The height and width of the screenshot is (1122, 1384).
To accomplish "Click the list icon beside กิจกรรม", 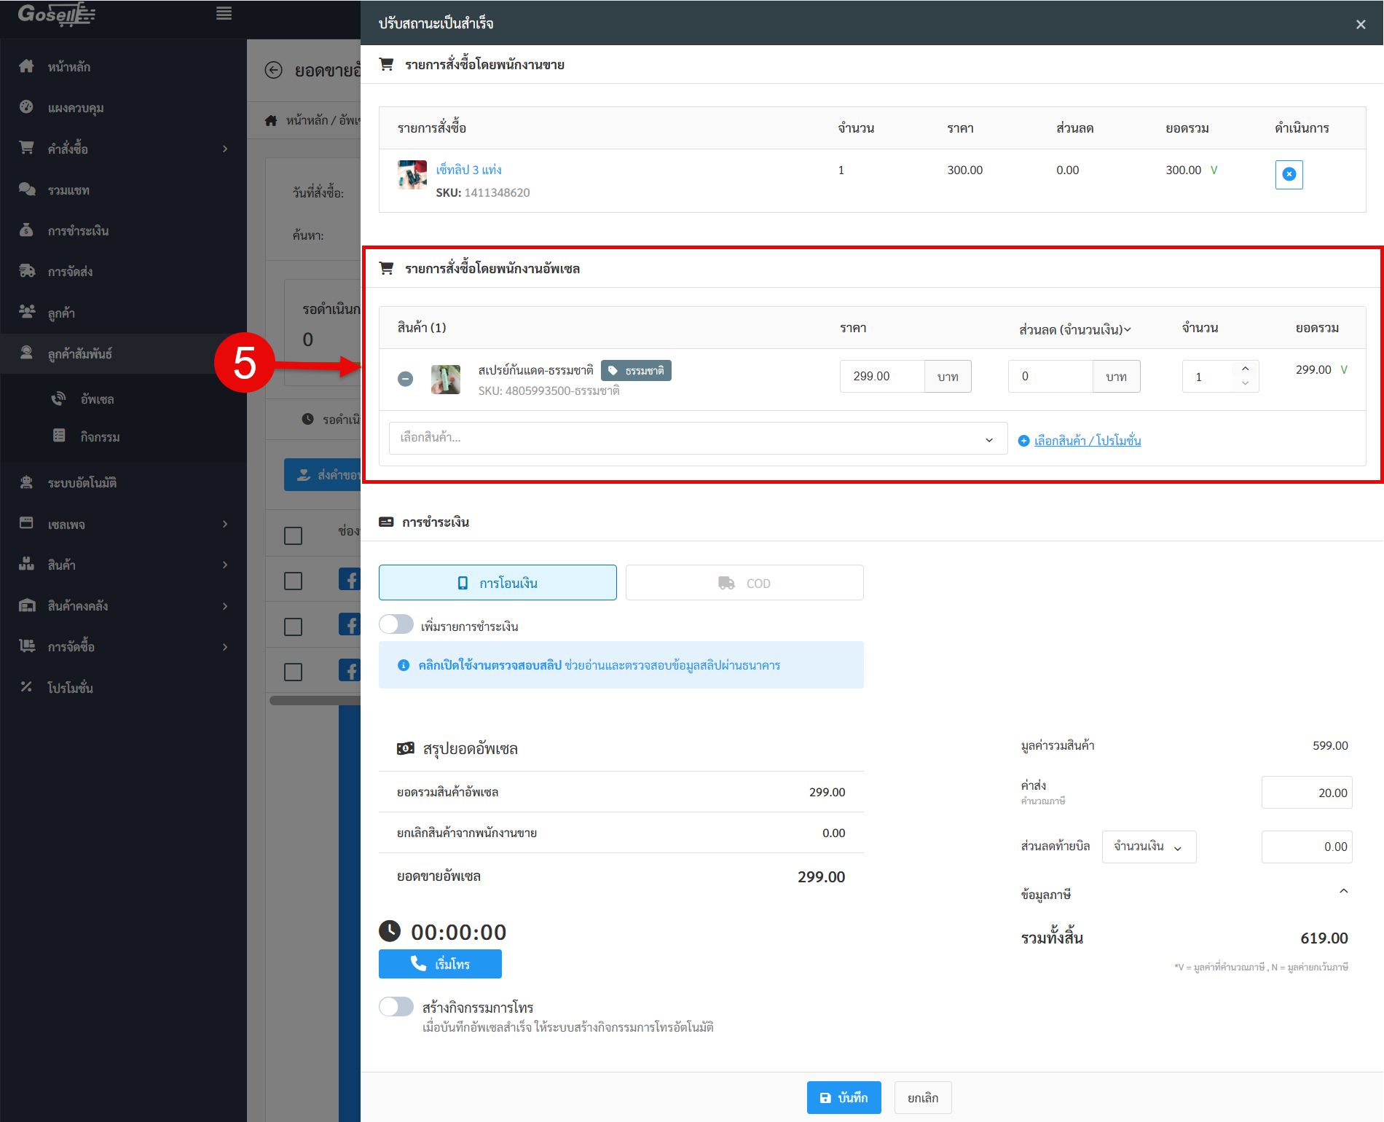I will [x=59, y=436].
